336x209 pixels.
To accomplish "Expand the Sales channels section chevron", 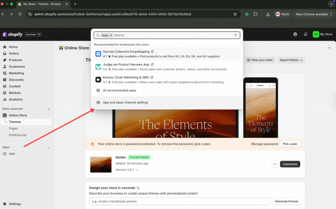I will (49, 109).
